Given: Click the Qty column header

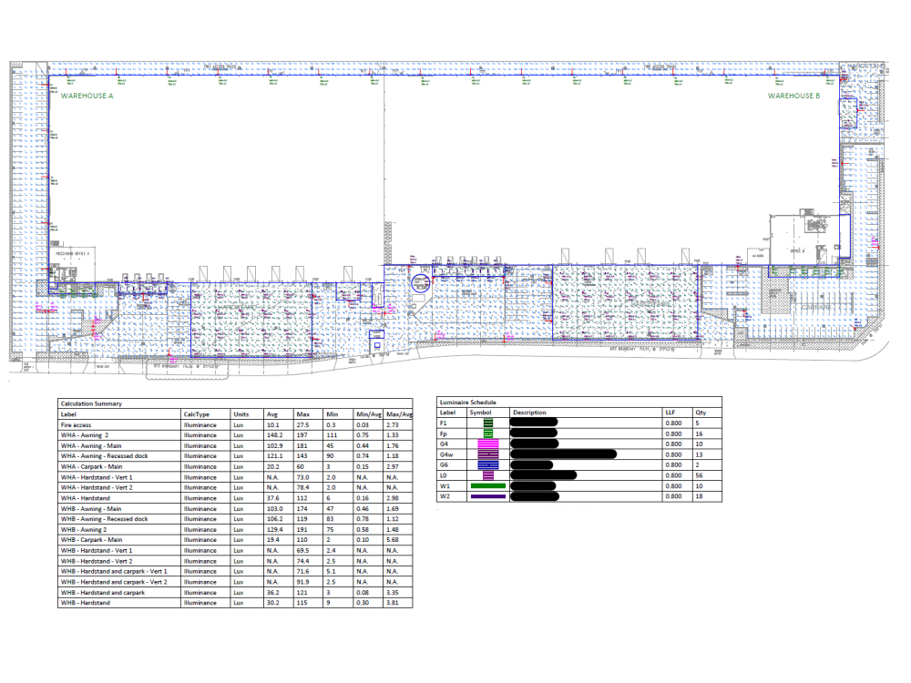Looking at the screenshot, I should pyautogui.click(x=701, y=413).
